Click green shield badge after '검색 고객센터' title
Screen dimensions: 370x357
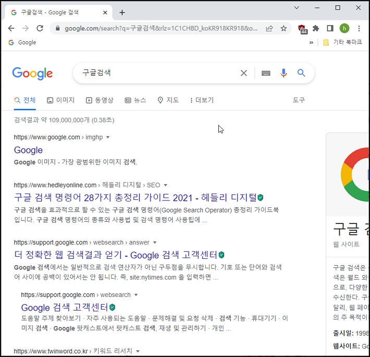(x=221, y=255)
